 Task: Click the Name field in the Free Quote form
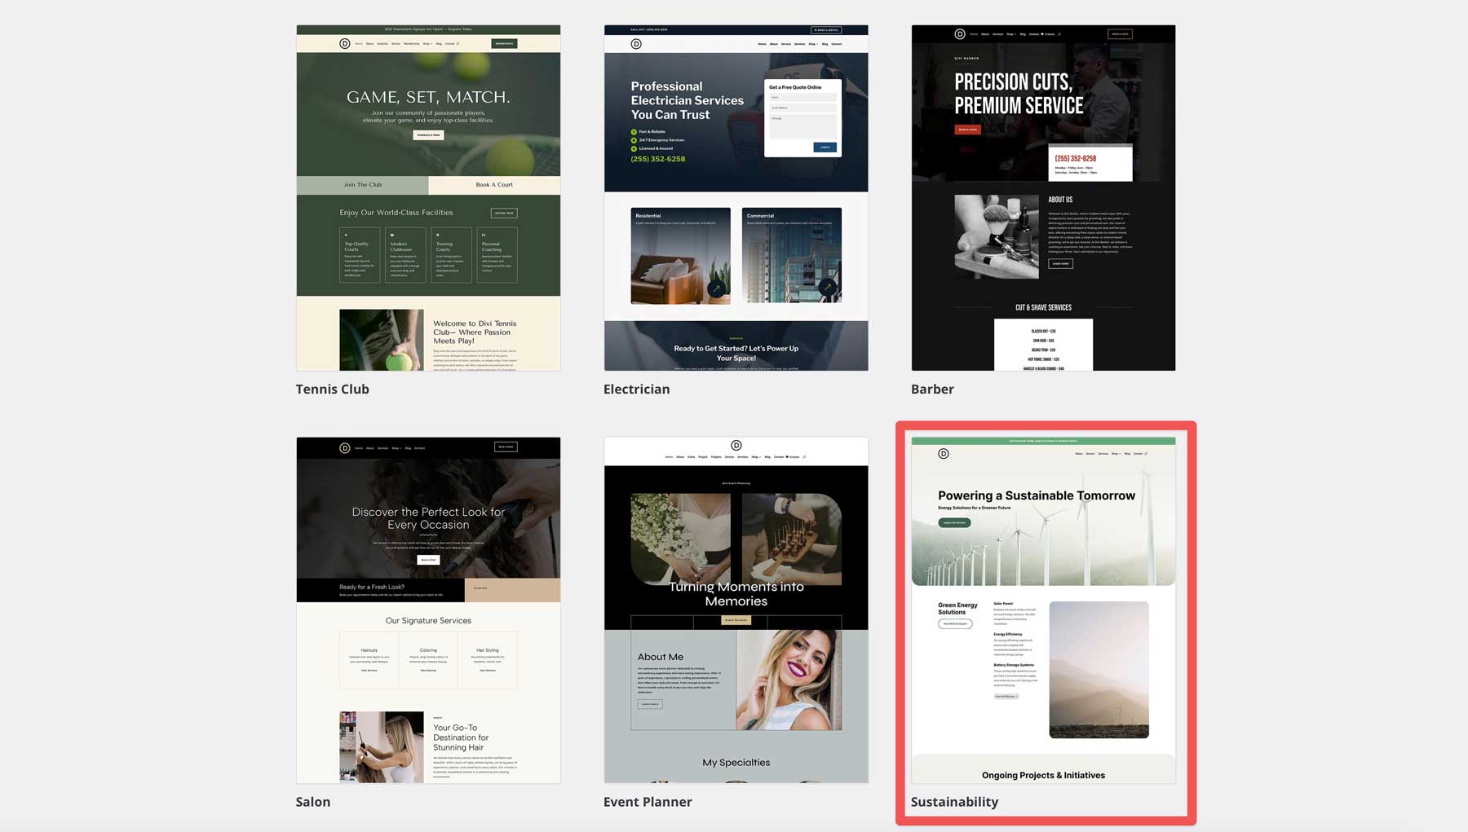pyautogui.click(x=803, y=96)
